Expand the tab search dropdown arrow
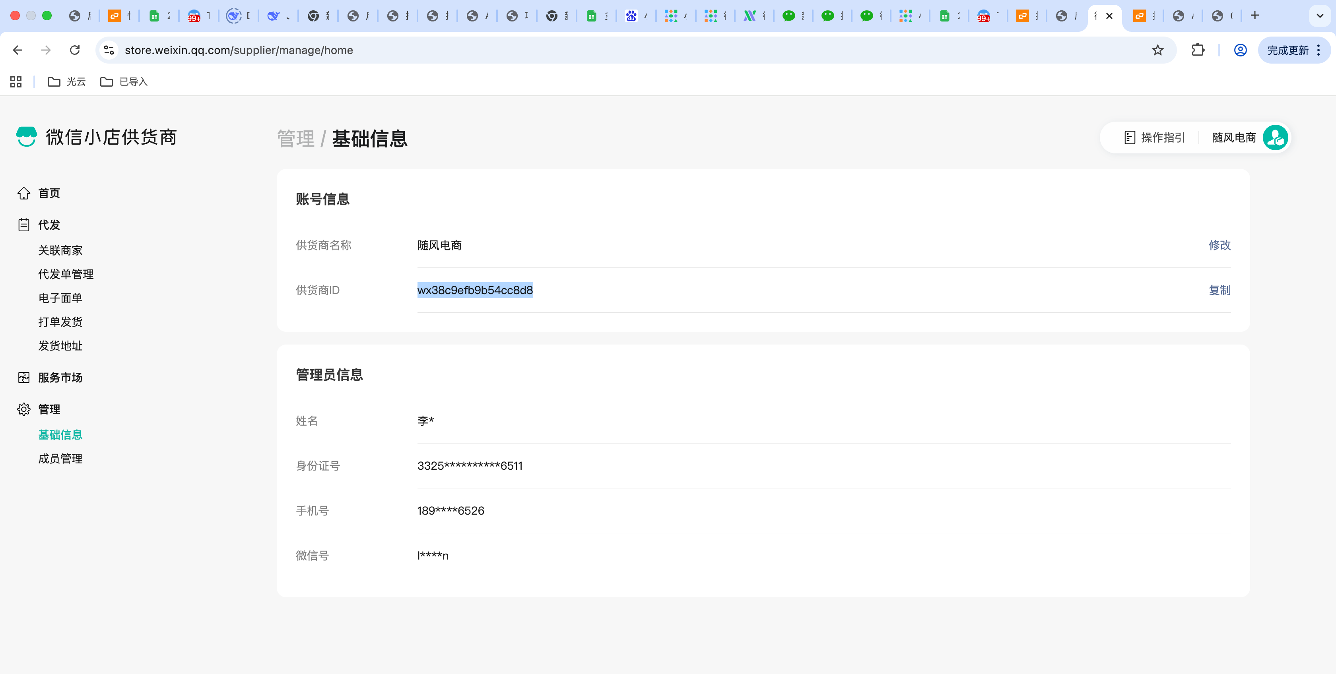The width and height of the screenshot is (1336, 674). 1319,15
